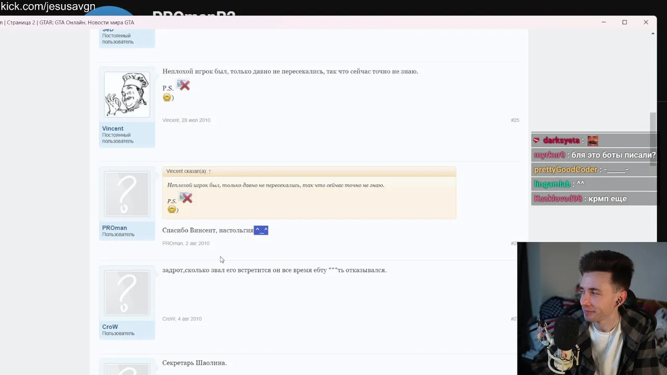The height and width of the screenshot is (375, 667).
Task: Click the emote in darksyeta's chat message
Action: pyautogui.click(x=592, y=141)
